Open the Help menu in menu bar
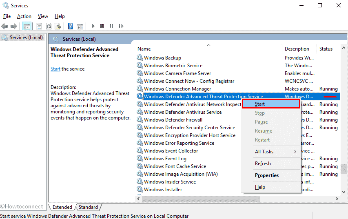The image size is (348, 219). 60,16
